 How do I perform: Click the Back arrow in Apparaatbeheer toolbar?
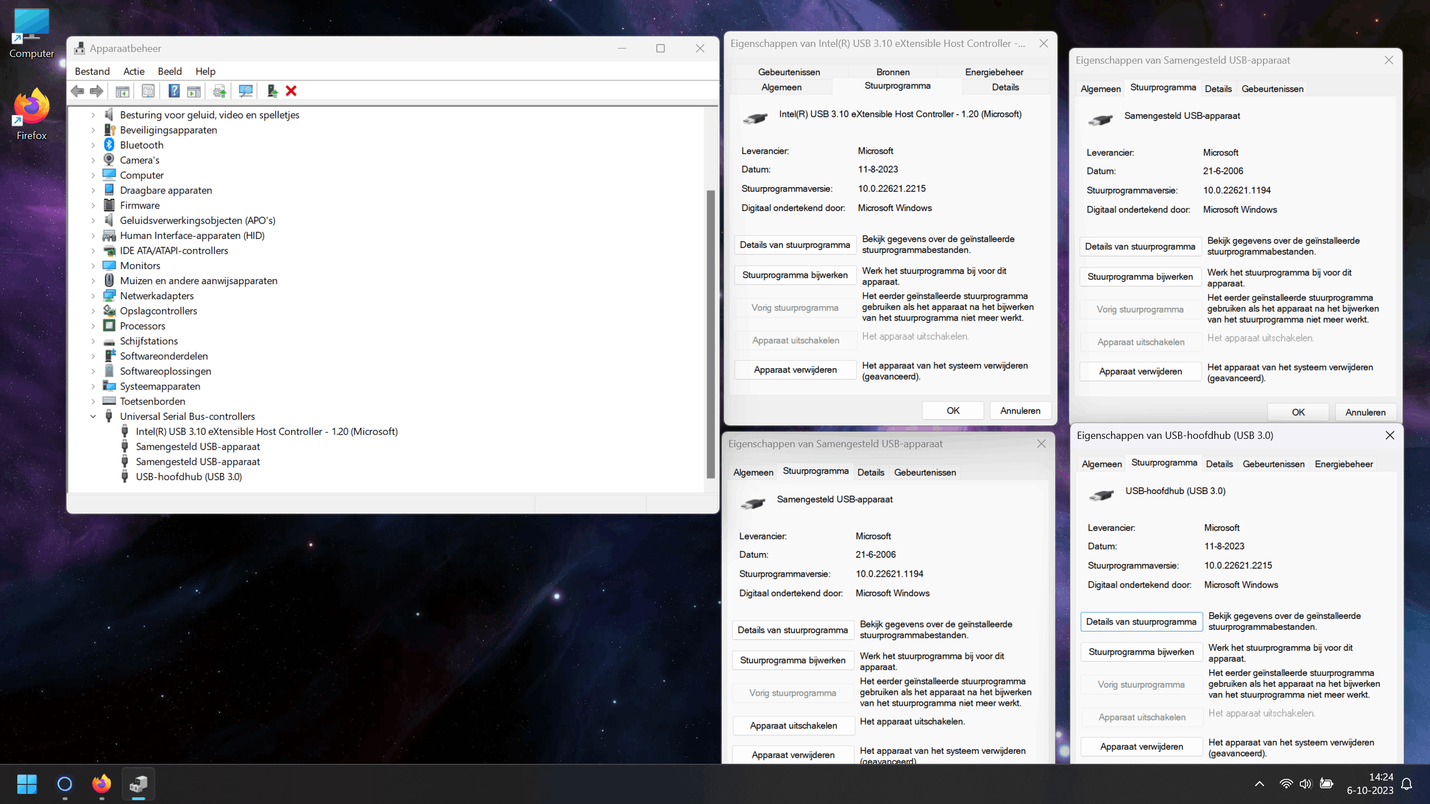point(78,91)
